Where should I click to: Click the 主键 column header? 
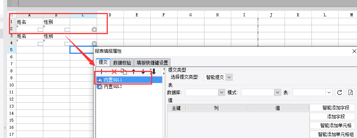point(176,108)
